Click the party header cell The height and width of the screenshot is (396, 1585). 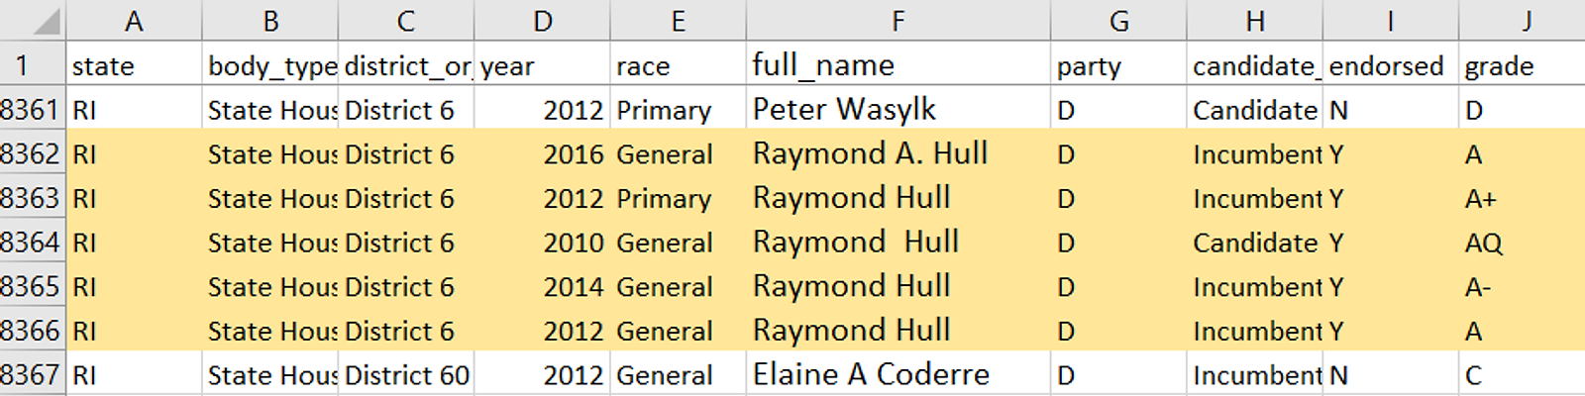1118,65
